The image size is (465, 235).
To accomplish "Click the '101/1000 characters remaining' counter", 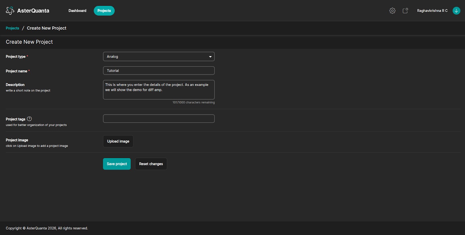I will coord(194,103).
